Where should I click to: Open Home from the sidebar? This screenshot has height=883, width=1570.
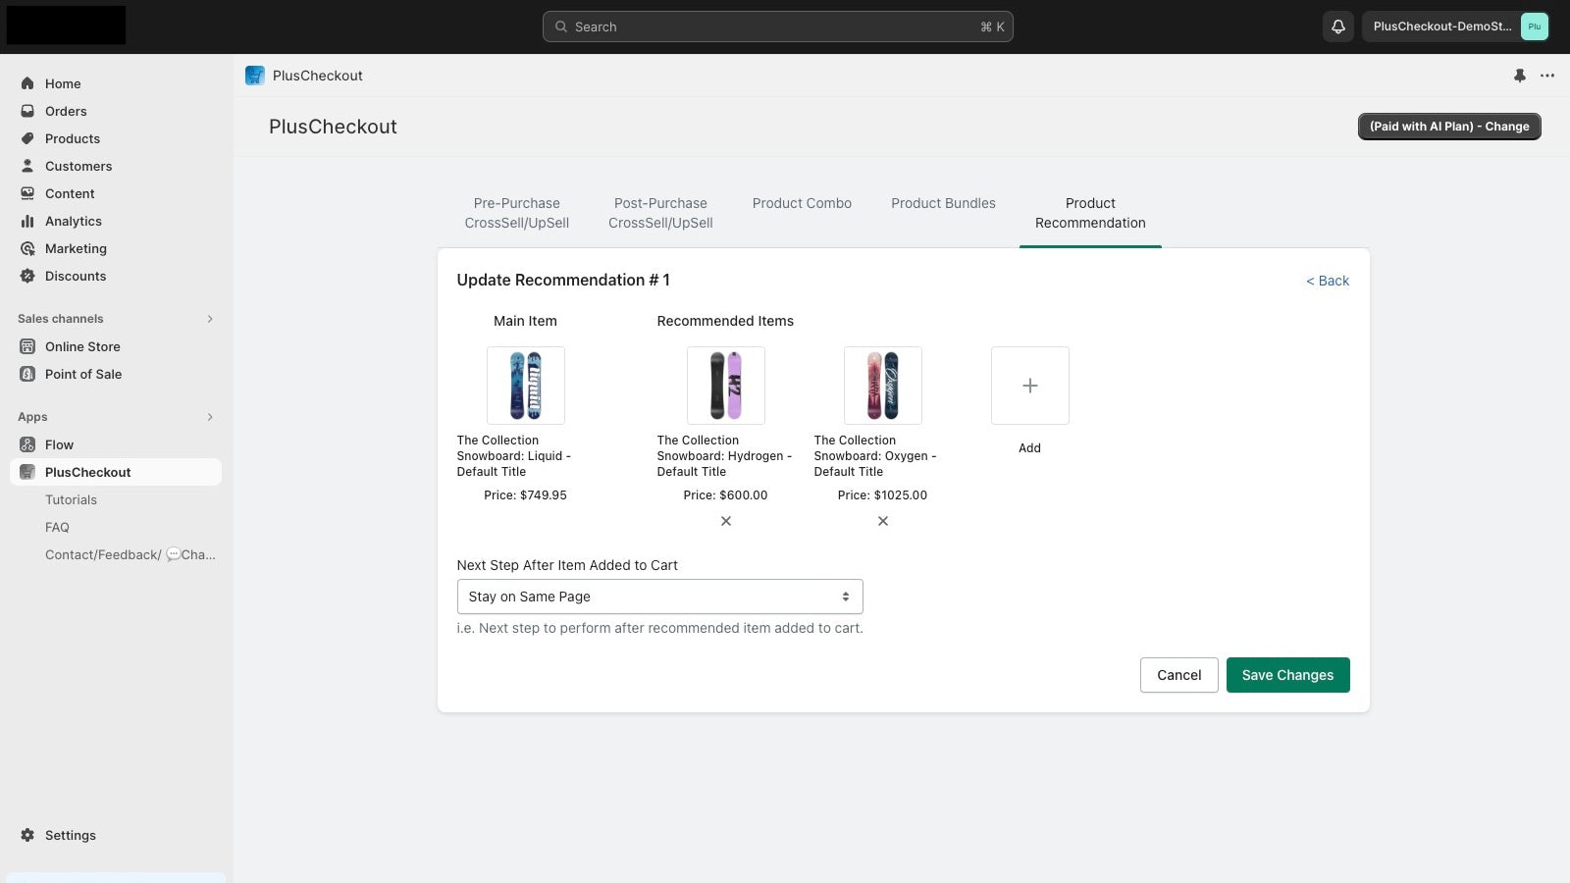pyautogui.click(x=63, y=83)
